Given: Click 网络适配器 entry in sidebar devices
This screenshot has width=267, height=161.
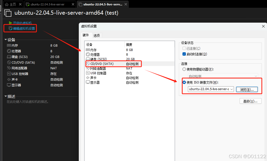Looking at the screenshot, I should click(x=19, y=68).
